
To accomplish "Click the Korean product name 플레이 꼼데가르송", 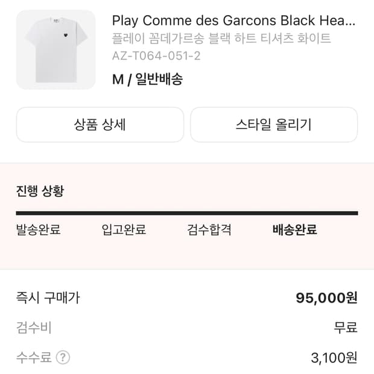I will pos(221,39).
